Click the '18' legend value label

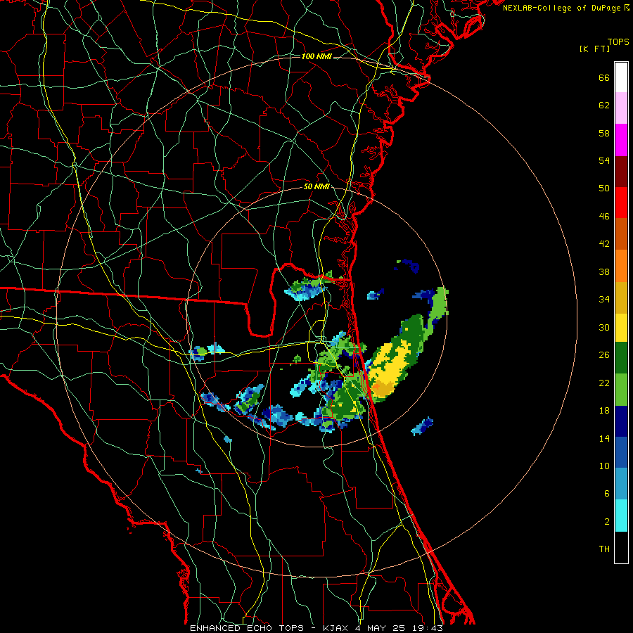604,411
